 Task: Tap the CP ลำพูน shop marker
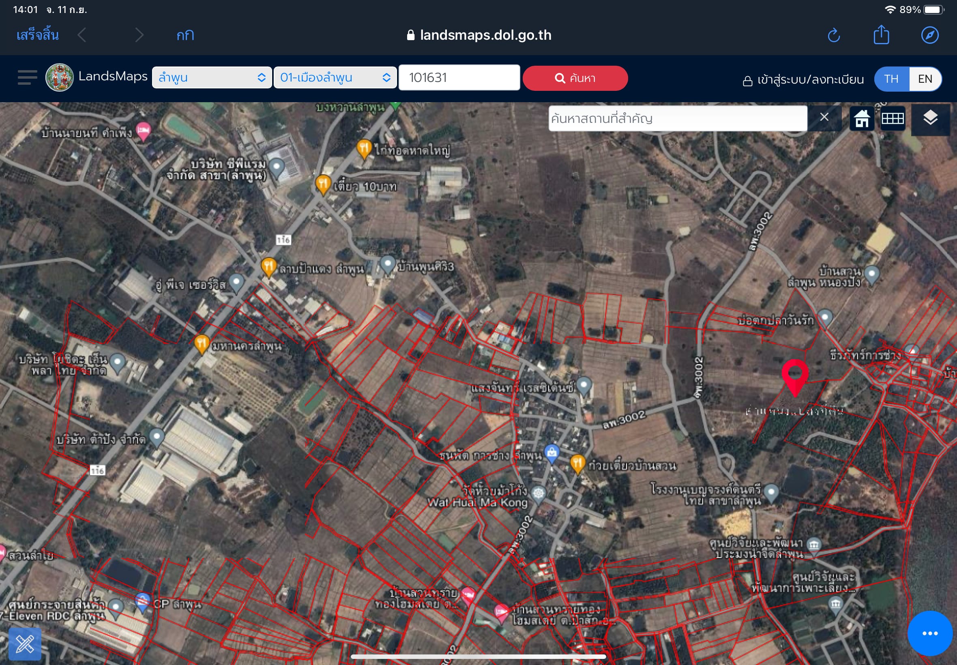click(x=142, y=603)
